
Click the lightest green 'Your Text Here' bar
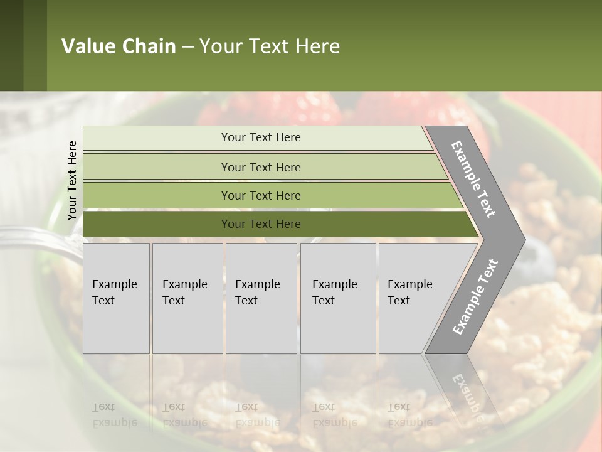click(258, 137)
